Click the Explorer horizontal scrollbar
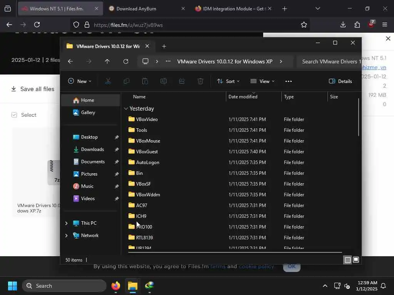Image resolution: width=394 pixels, height=295 pixels. pyautogui.click(x=235, y=252)
